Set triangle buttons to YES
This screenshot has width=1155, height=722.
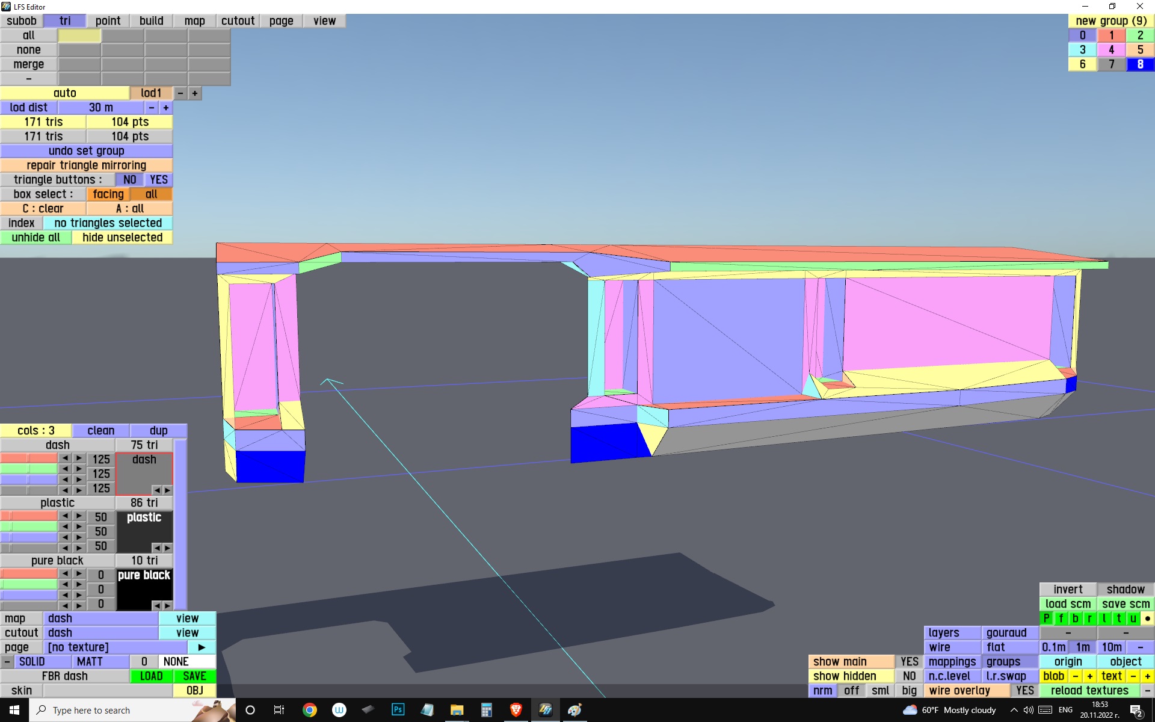point(159,180)
